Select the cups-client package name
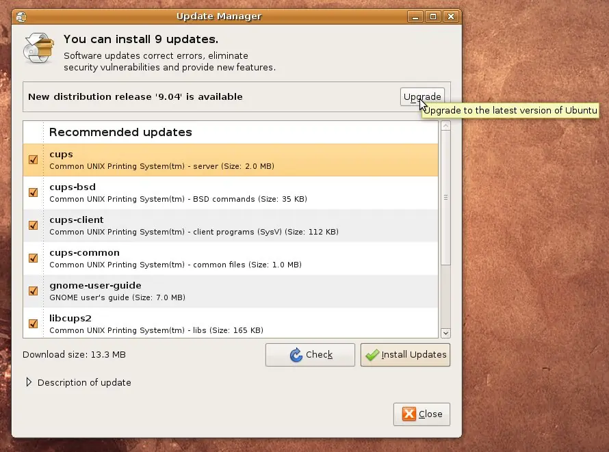Screen dimensions: 609x452 pos(76,220)
